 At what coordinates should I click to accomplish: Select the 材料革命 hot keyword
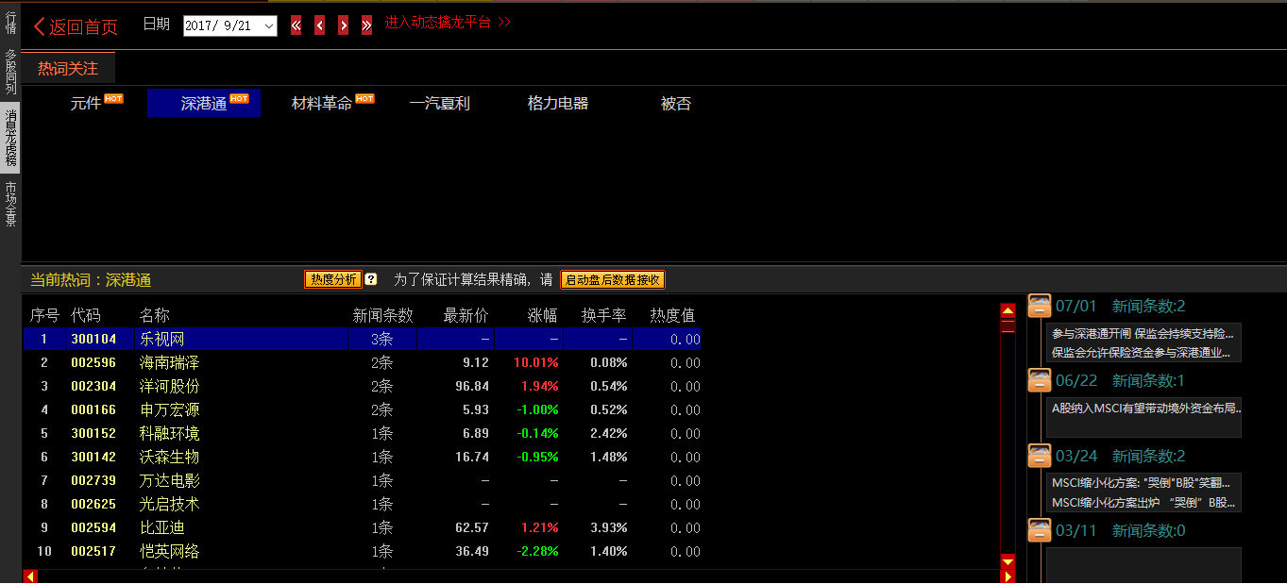[x=322, y=104]
